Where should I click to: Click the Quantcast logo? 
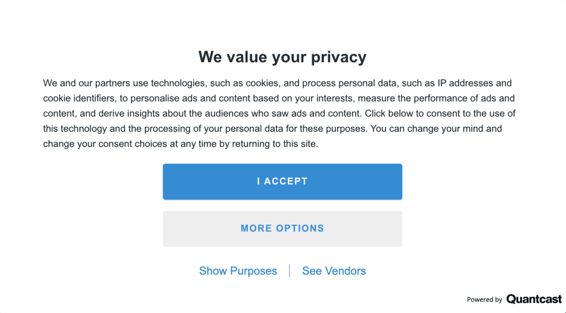point(534,299)
